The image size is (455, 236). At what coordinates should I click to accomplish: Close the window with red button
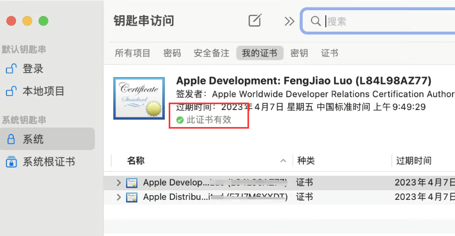click(11, 21)
